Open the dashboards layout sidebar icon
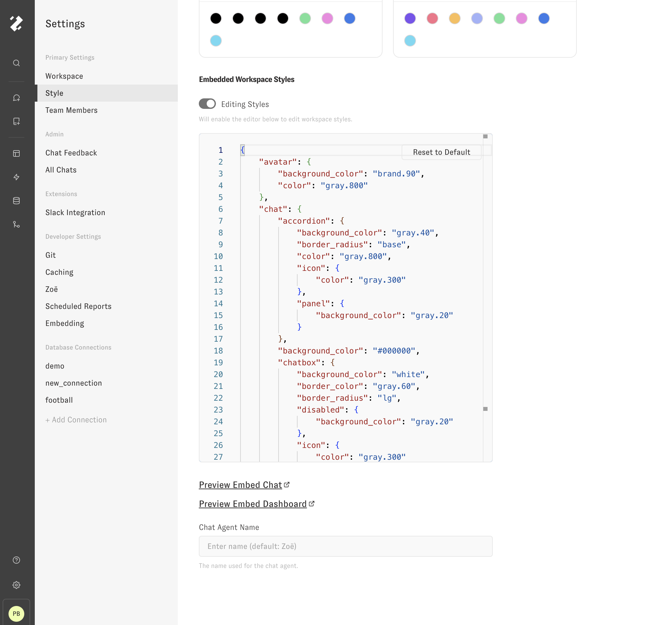Viewport: 647px width, 625px height. pyautogui.click(x=16, y=153)
